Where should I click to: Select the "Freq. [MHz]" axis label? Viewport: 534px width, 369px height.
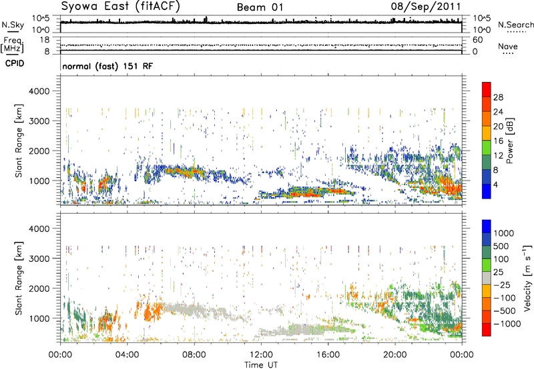coord(13,45)
